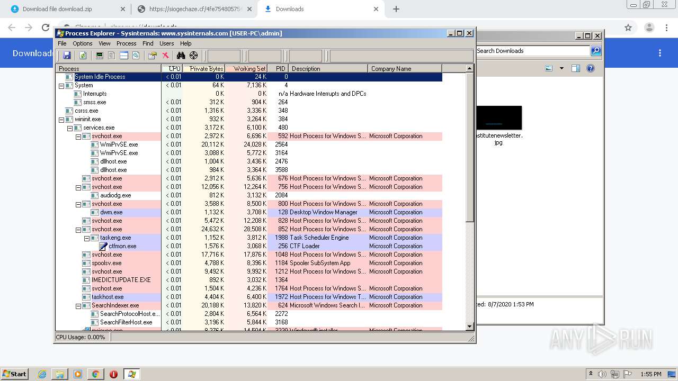Toggle Explorer preview pane icon
The image size is (678, 381).
coord(576,68)
